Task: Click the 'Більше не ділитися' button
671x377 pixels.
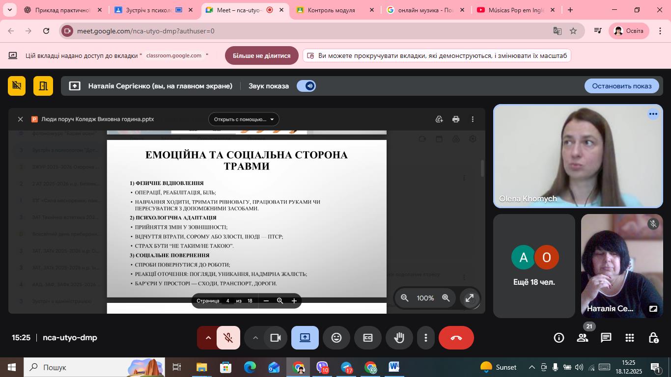Action: [x=261, y=55]
